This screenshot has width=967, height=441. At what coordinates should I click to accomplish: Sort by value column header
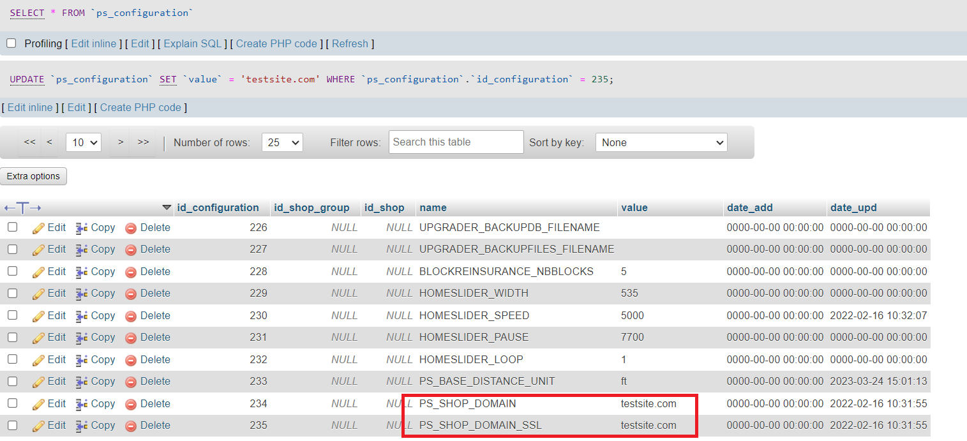click(634, 207)
